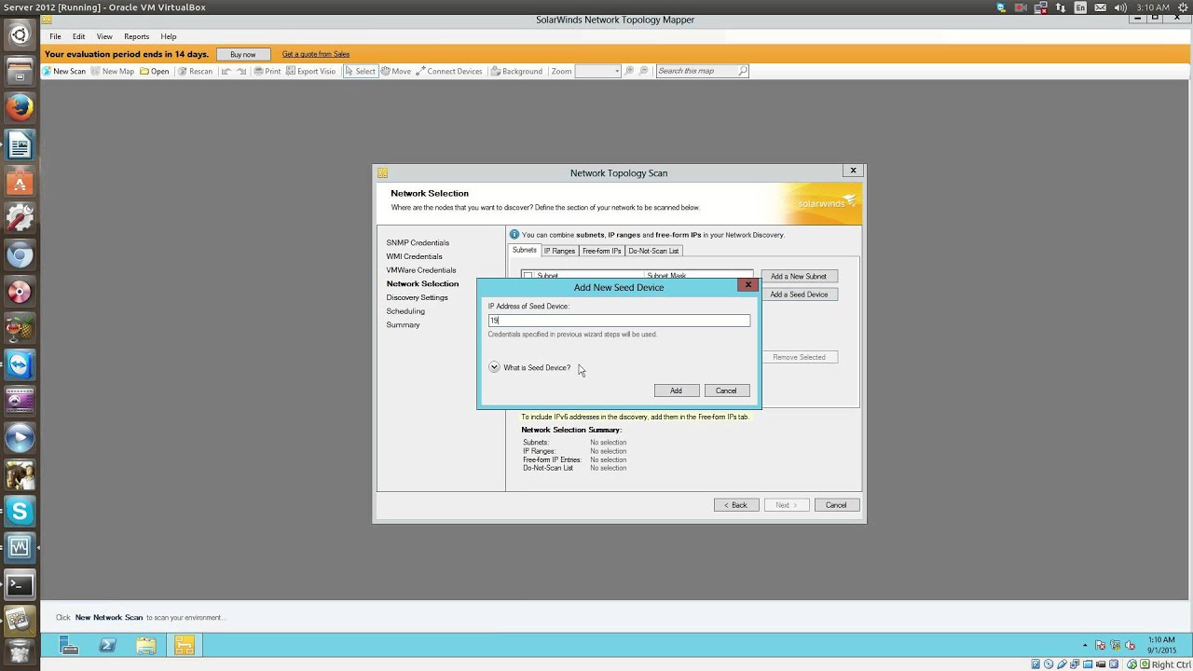Open a map with the Open button
Viewport: 1193px width, 671px height.
click(x=155, y=71)
